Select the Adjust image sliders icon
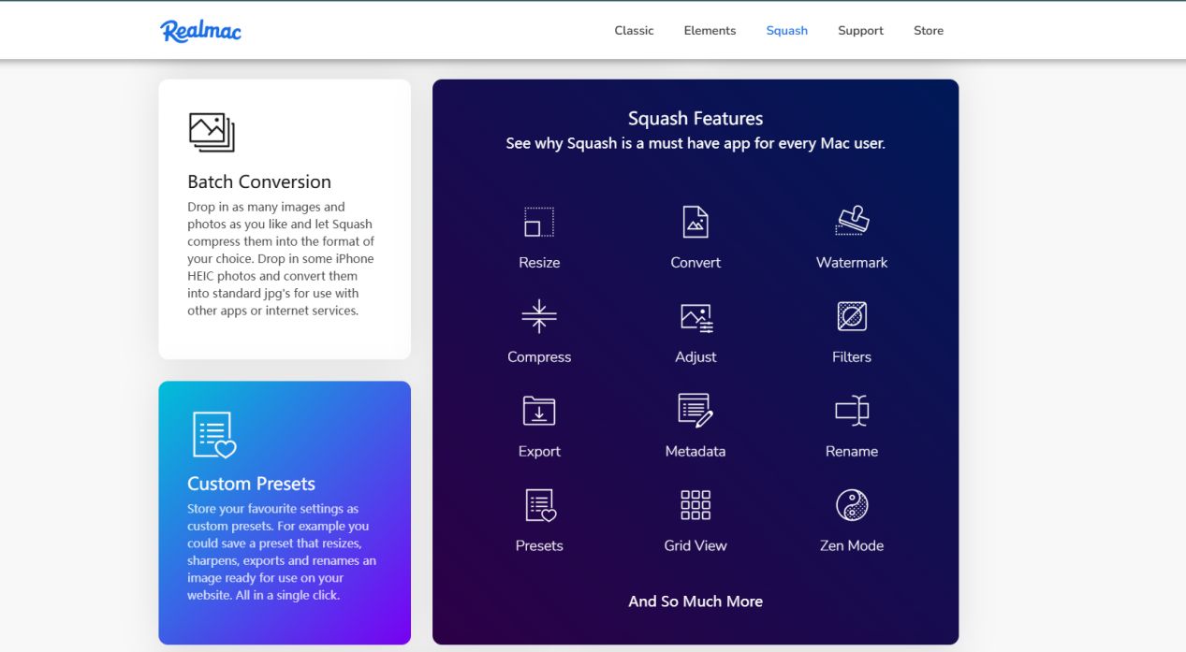 point(696,318)
